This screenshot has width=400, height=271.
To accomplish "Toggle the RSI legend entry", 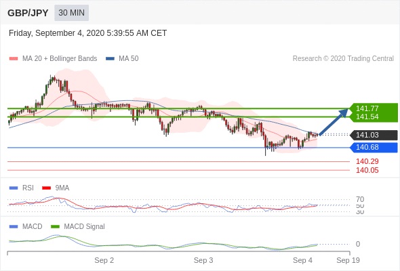I will click(x=21, y=188).
